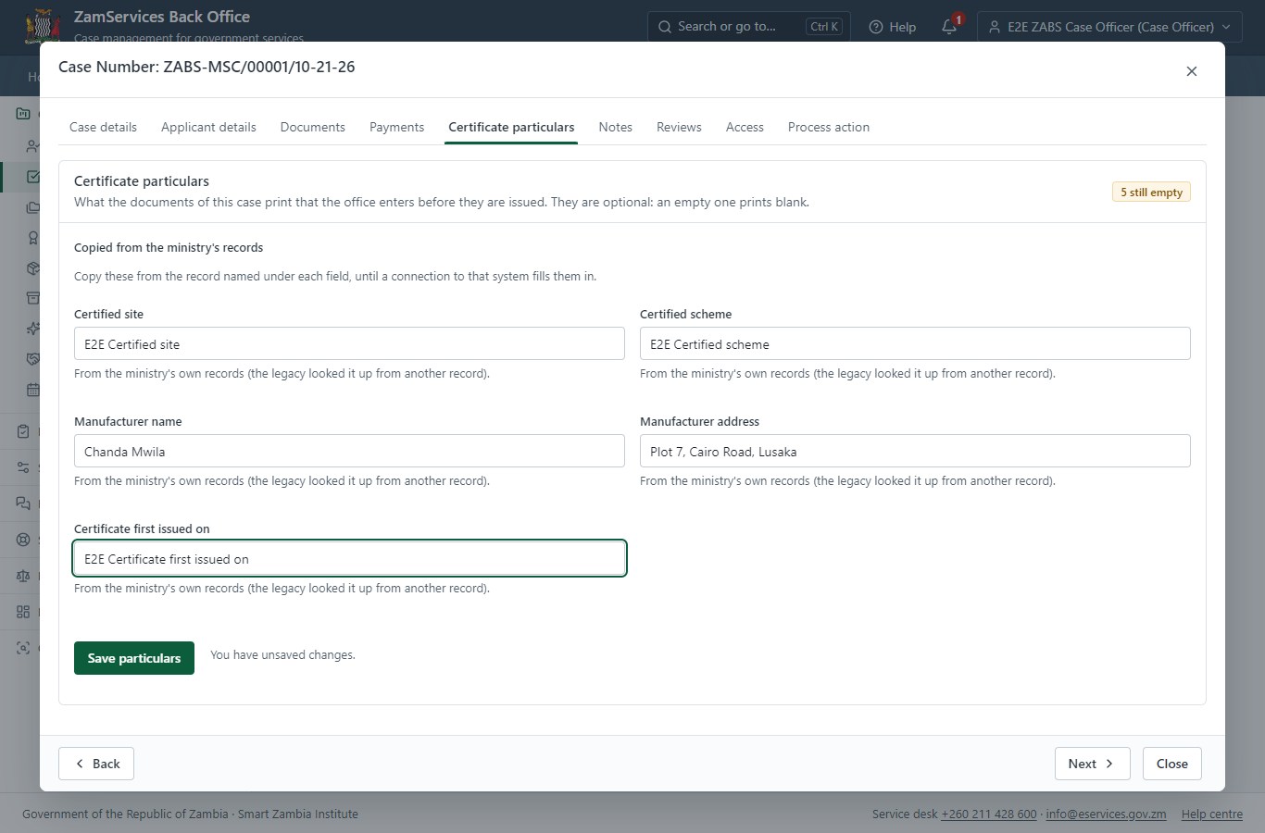Follow the Help centre link
The width and height of the screenshot is (1265, 833).
[x=1212, y=814]
